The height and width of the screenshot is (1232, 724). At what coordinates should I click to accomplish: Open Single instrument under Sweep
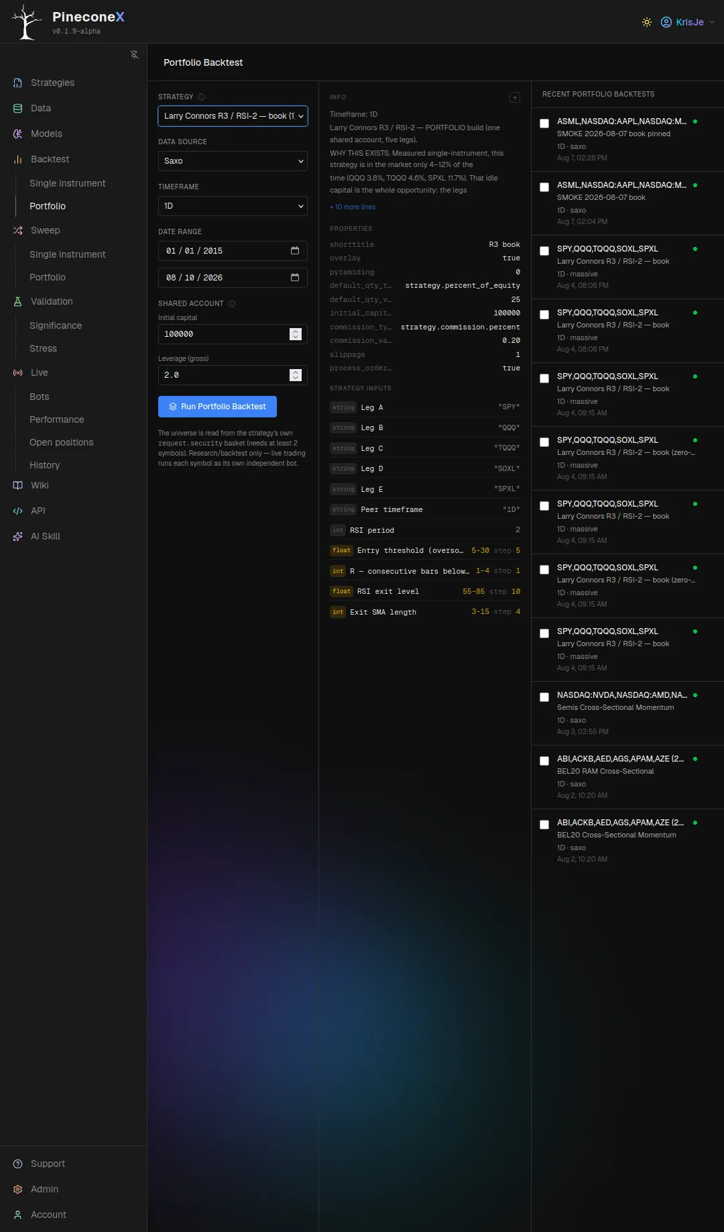coord(68,254)
